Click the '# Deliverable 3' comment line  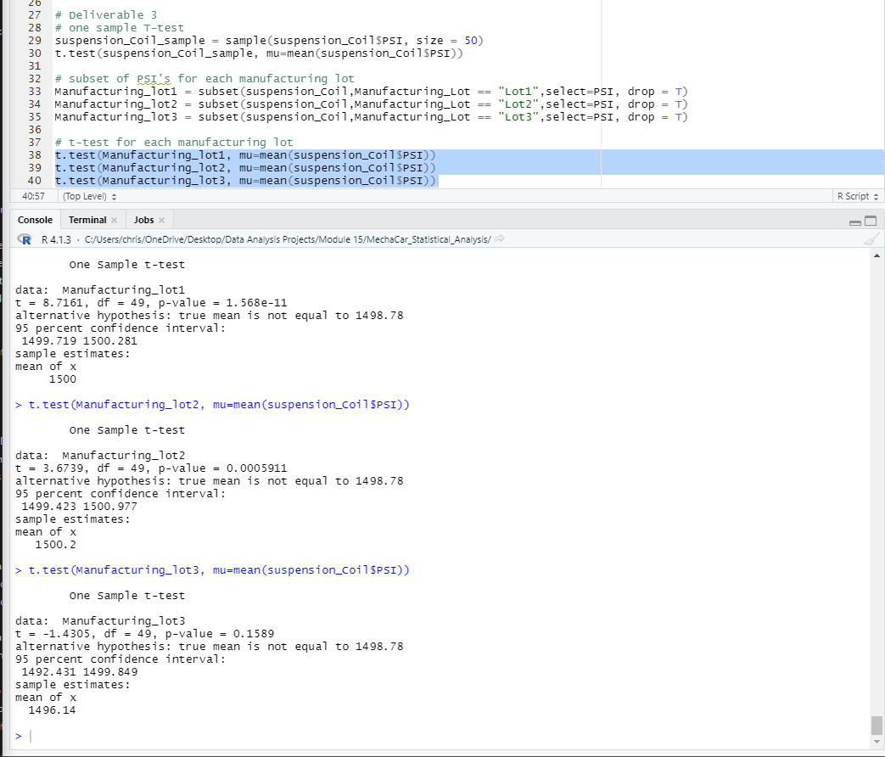106,14
